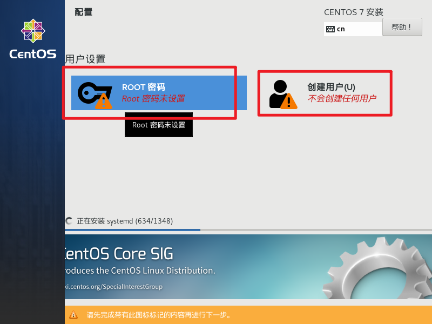Click the spinning progress indicator icon
The height and width of the screenshot is (324, 432).
[x=69, y=221]
